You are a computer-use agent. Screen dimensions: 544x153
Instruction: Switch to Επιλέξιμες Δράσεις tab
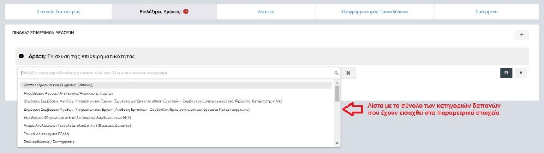coord(164,12)
